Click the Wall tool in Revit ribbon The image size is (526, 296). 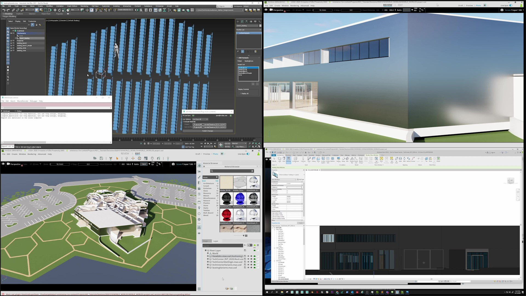(x=279, y=159)
